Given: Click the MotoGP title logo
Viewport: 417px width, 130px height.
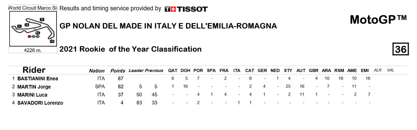Looking at the screenshot, I should pyautogui.click(x=378, y=20).
